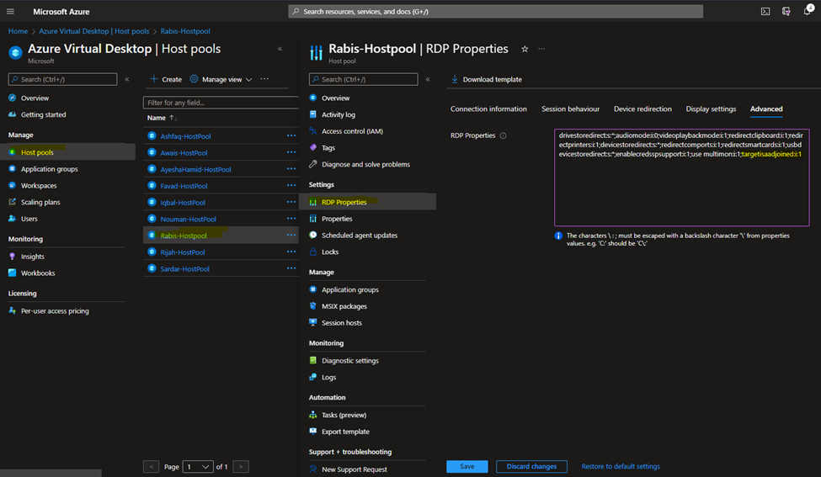Open Getting started in left menu
The width and height of the screenshot is (821, 477).
43,114
